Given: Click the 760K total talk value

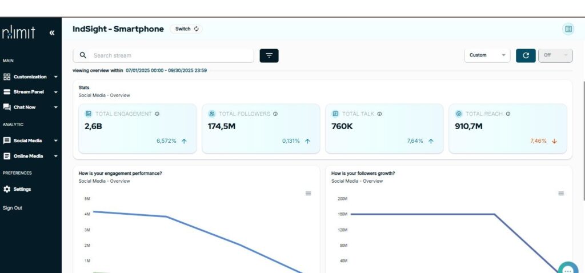Looking at the screenshot, I should click(x=342, y=126).
